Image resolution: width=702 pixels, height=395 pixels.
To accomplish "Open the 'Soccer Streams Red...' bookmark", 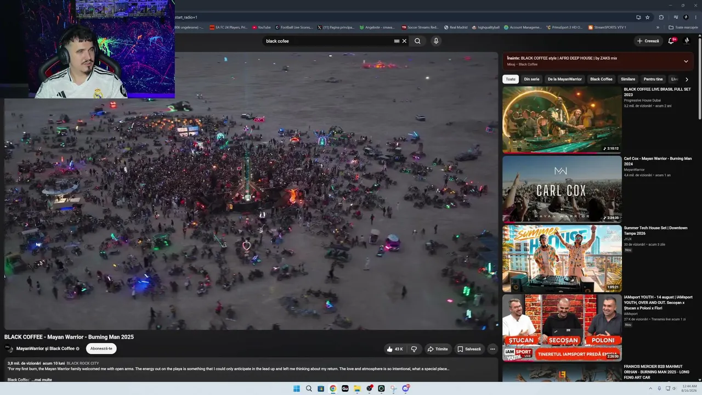I will pyautogui.click(x=420, y=27).
